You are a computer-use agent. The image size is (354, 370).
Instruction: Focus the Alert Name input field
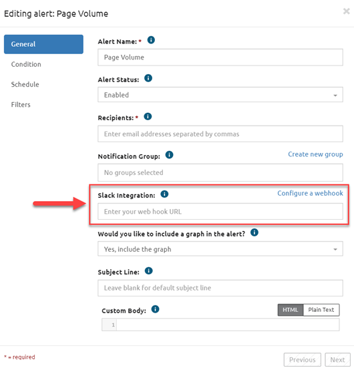(x=220, y=57)
